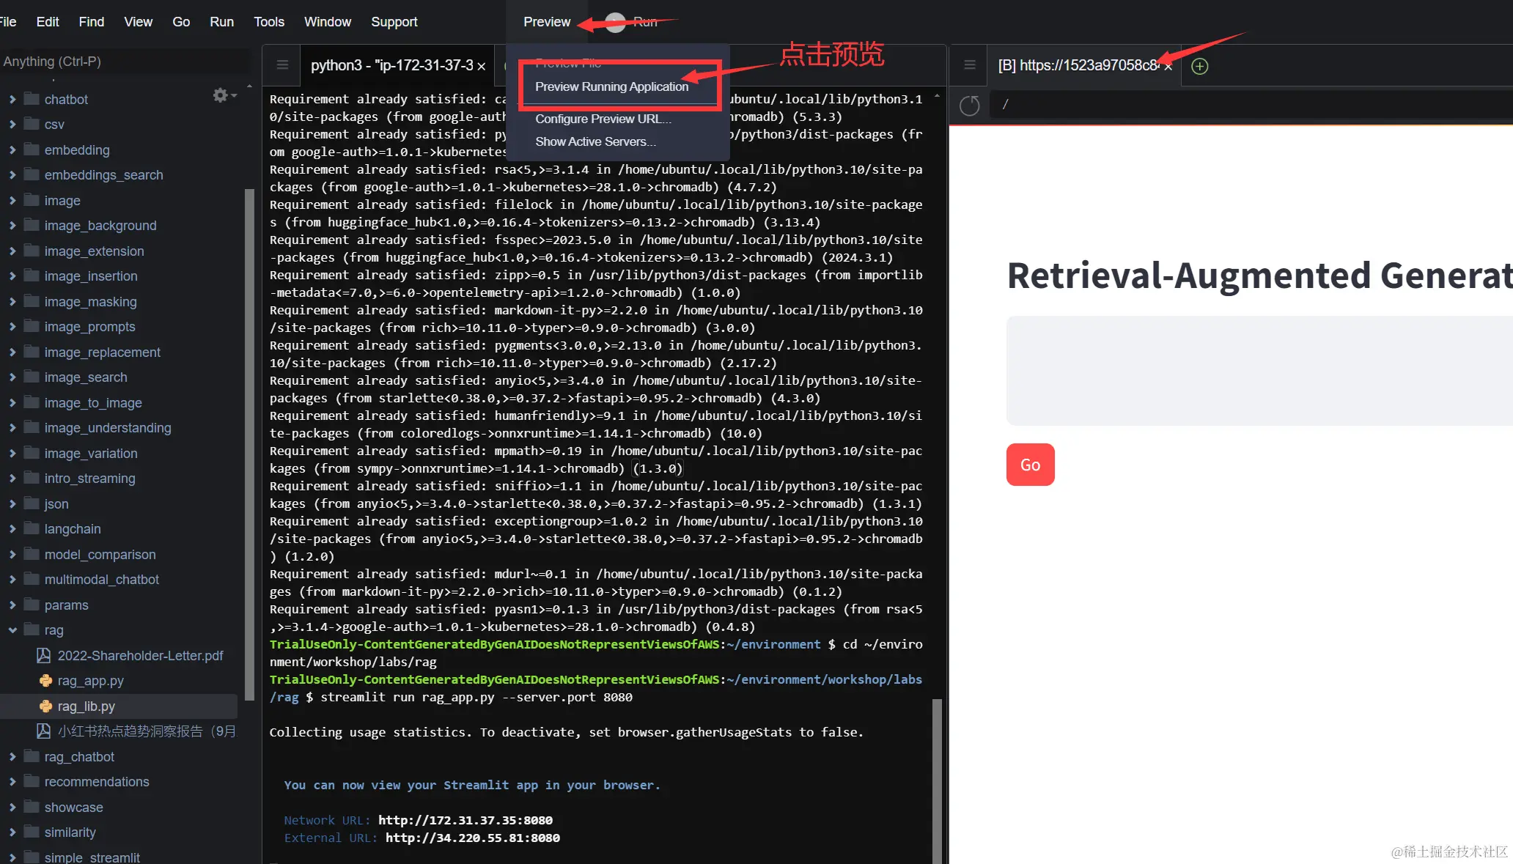
Task: Select the image_replacement folder
Action: [x=102, y=352]
